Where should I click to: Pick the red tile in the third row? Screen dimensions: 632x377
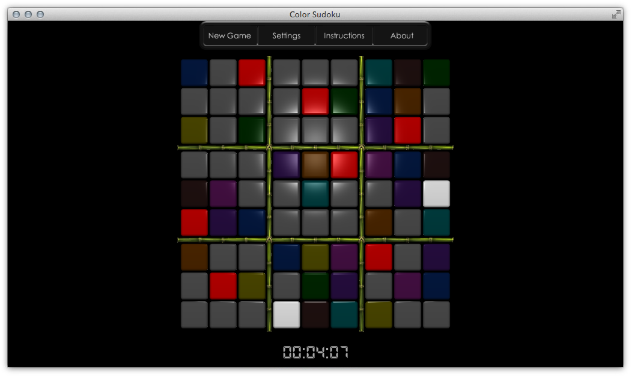pos(408,130)
